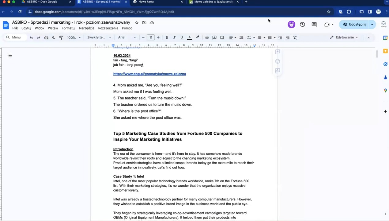
Task: Open Google Docs home icon
Action: click(6, 25)
